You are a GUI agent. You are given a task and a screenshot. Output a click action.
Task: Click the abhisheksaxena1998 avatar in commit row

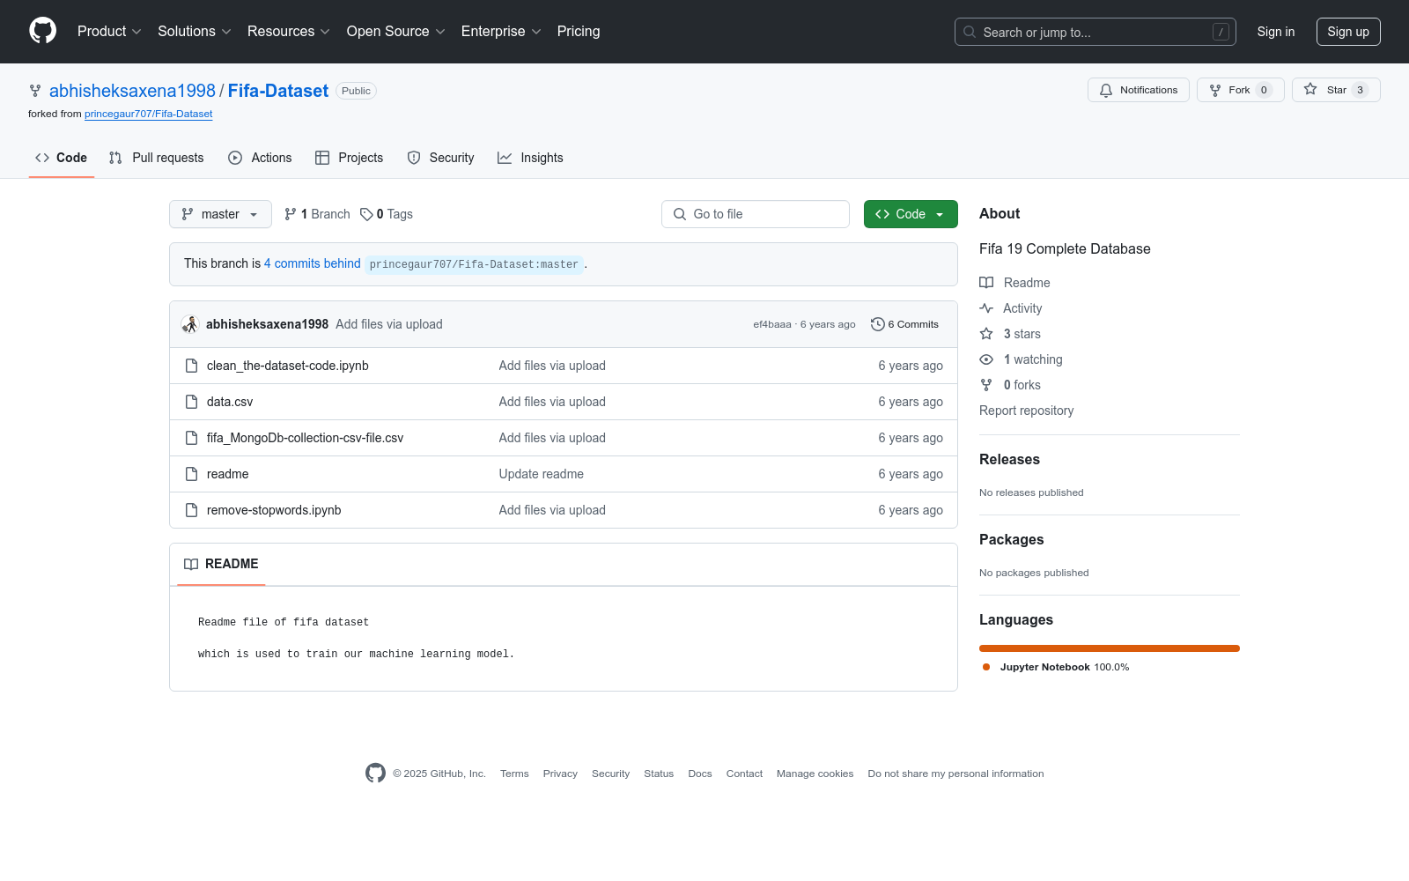pos(190,324)
